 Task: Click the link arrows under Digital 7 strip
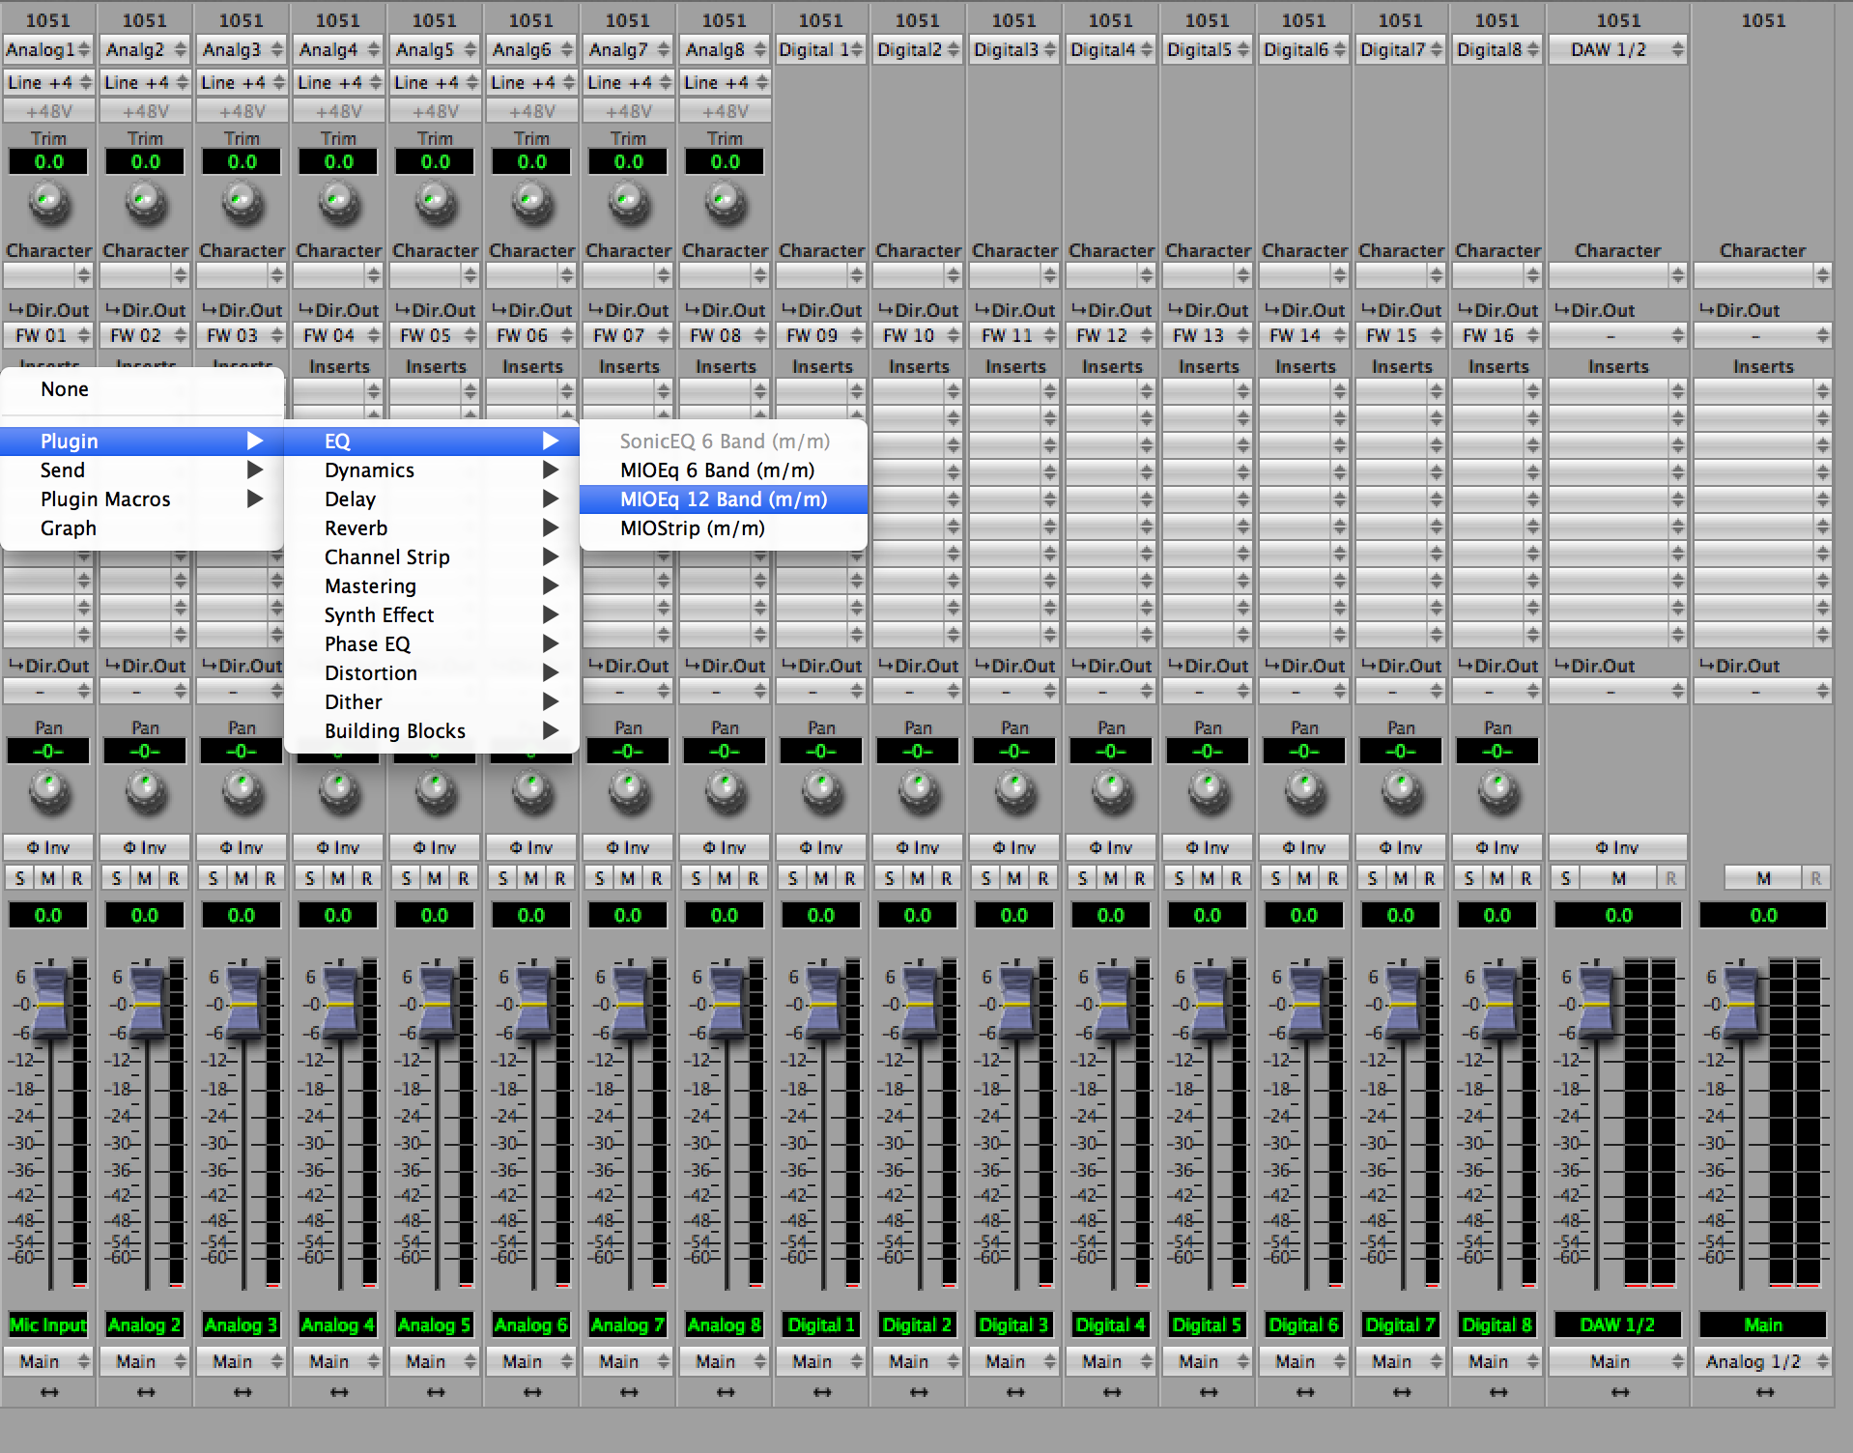click(x=1402, y=1392)
